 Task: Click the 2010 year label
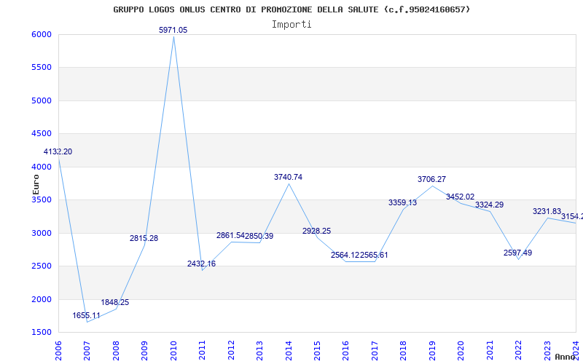(x=173, y=351)
